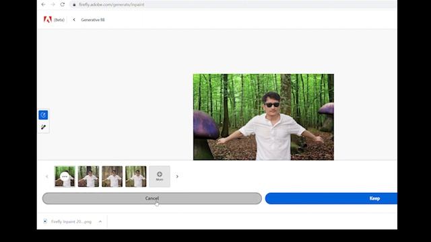Expand the download item chevron menu
The height and width of the screenshot is (242, 431).
100,221
